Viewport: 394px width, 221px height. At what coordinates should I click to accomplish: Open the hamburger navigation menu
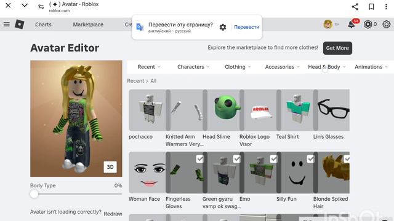tap(7, 25)
